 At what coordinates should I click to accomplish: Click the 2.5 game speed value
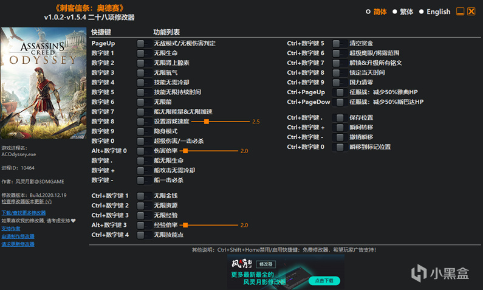click(x=256, y=122)
